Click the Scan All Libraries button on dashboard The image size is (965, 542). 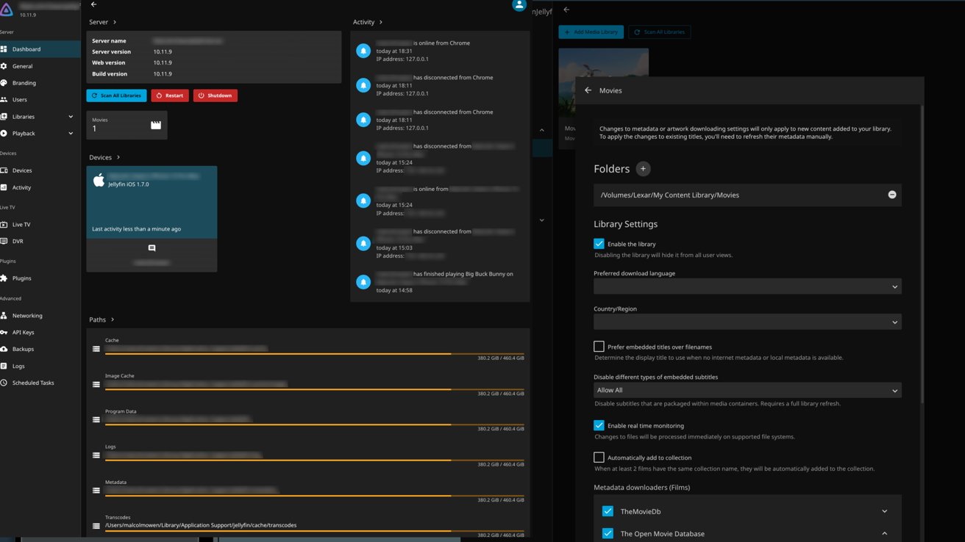pyautogui.click(x=116, y=95)
